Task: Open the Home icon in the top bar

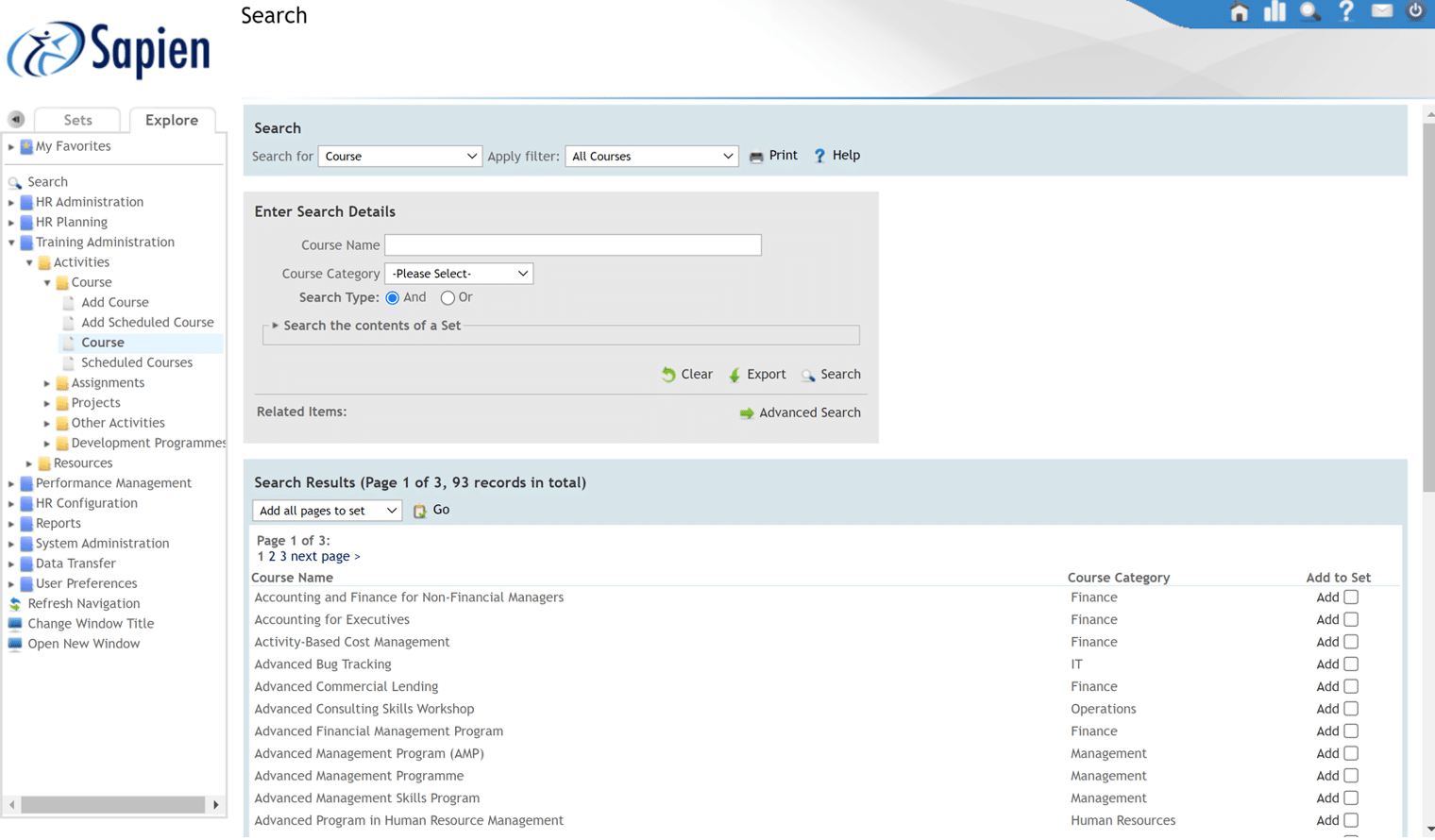Action: click(1239, 12)
